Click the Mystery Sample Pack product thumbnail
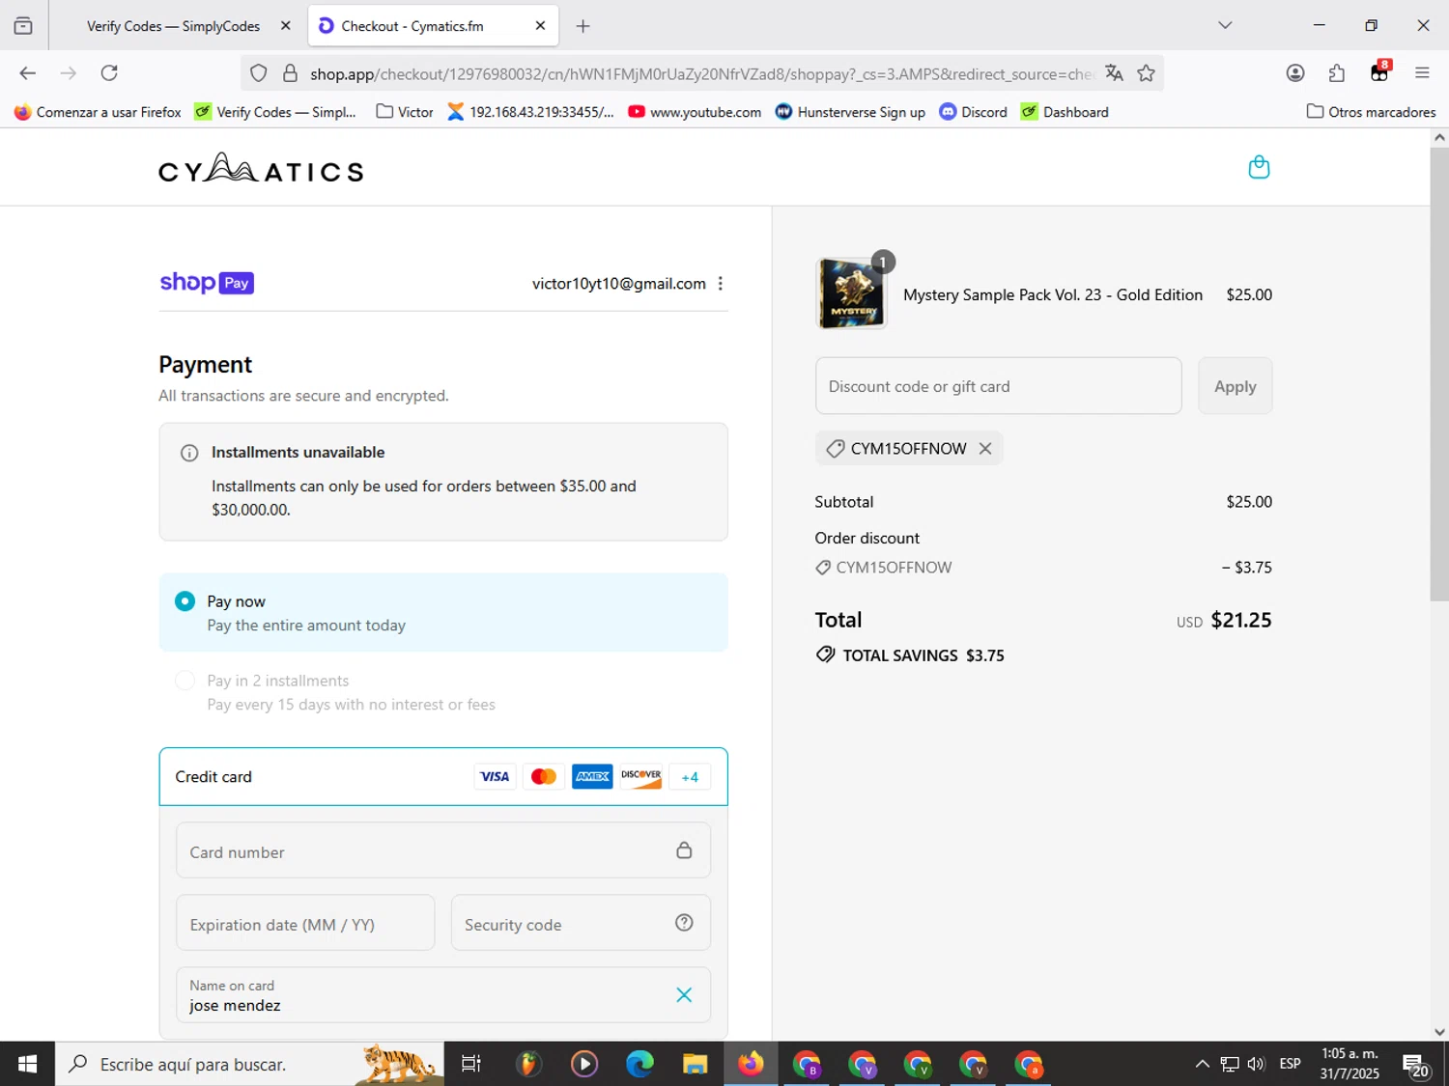1449x1086 pixels. click(851, 293)
